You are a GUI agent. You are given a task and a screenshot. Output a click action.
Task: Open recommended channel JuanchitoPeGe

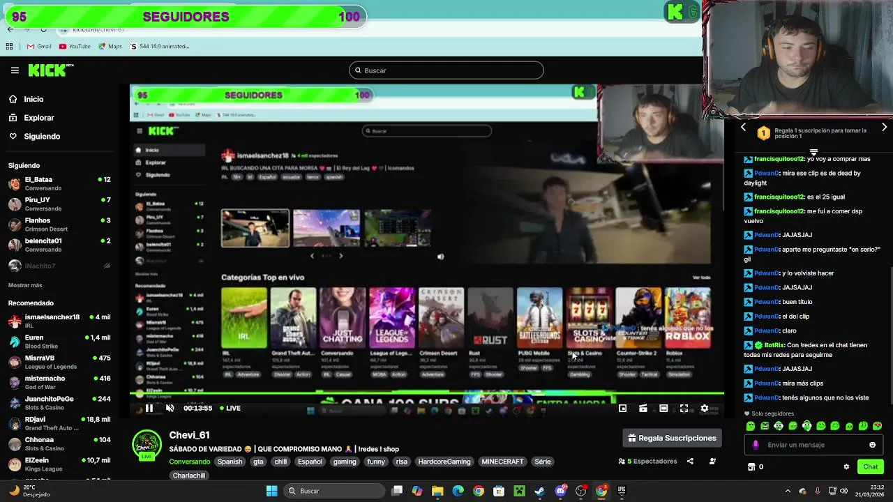pyautogui.click(x=59, y=403)
